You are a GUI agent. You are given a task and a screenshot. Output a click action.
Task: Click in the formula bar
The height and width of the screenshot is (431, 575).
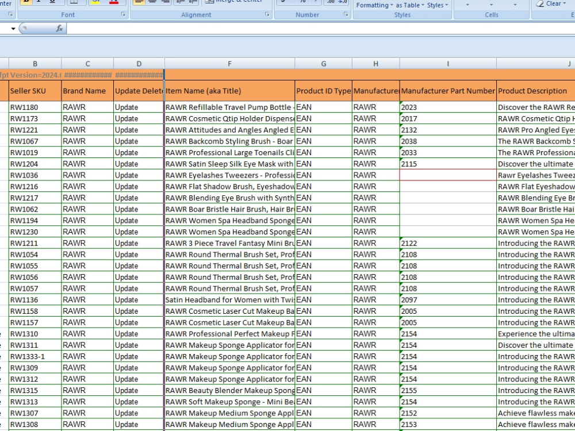320,28
